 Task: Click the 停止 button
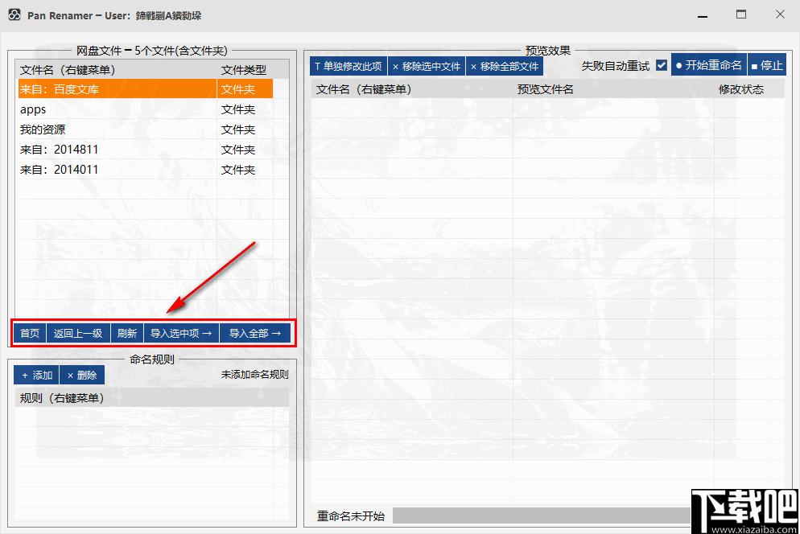767,65
